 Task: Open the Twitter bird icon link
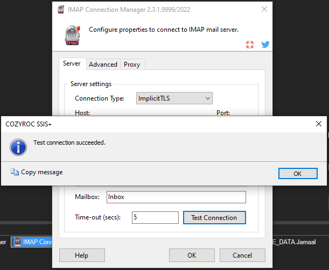tap(265, 45)
